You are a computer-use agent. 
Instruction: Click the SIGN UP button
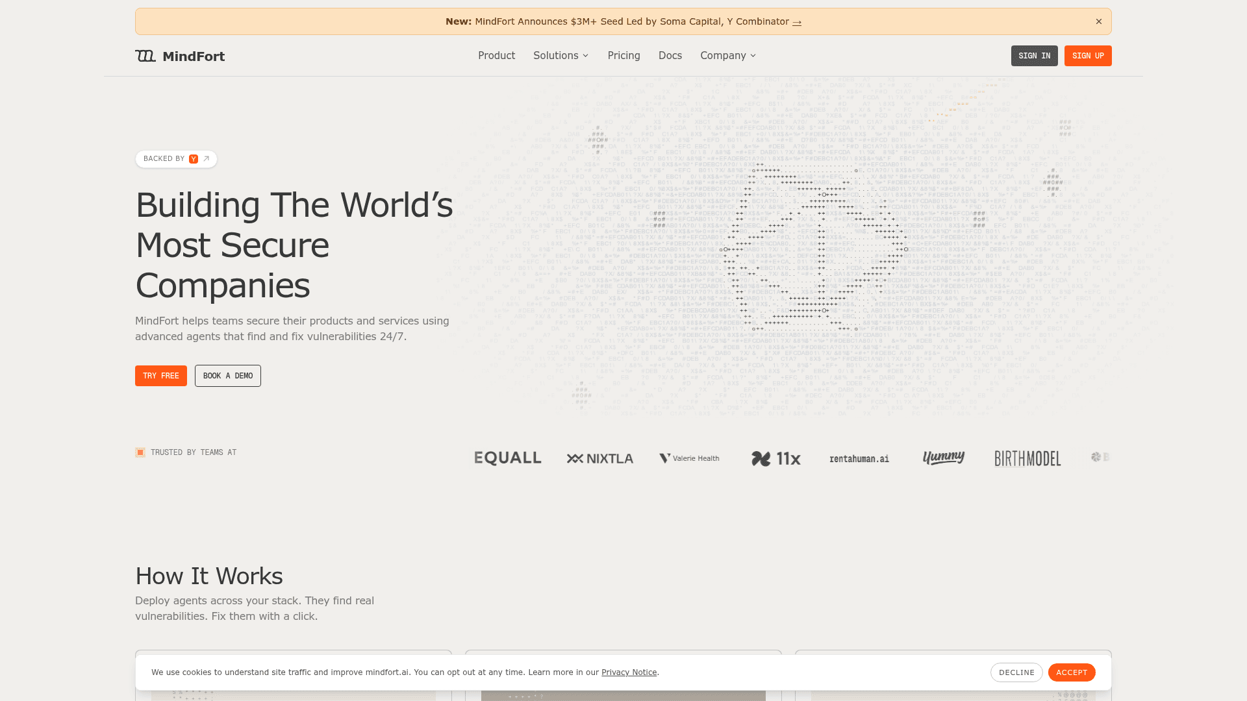pyautogui.click(x=1088, y=56)
